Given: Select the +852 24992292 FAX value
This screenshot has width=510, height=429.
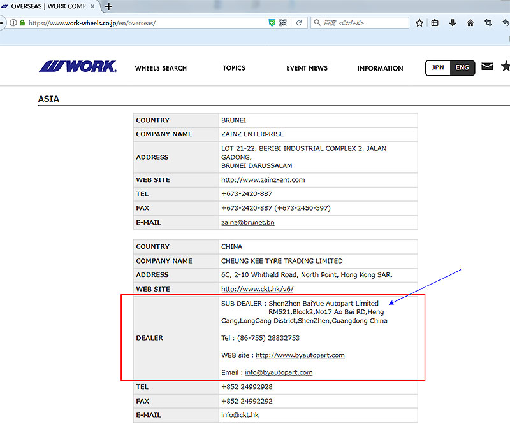Looking at the screenshot, I should (247, 401).
